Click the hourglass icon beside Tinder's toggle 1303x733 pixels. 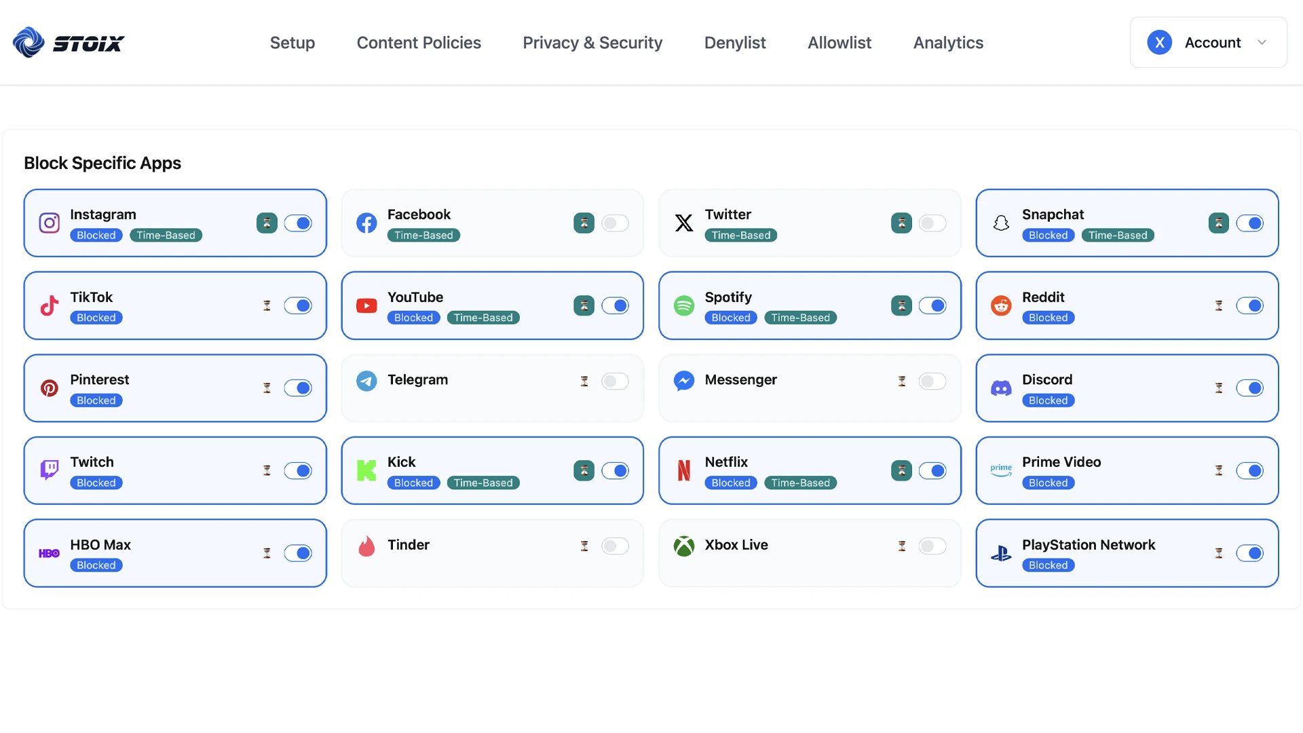click(584, 546)
